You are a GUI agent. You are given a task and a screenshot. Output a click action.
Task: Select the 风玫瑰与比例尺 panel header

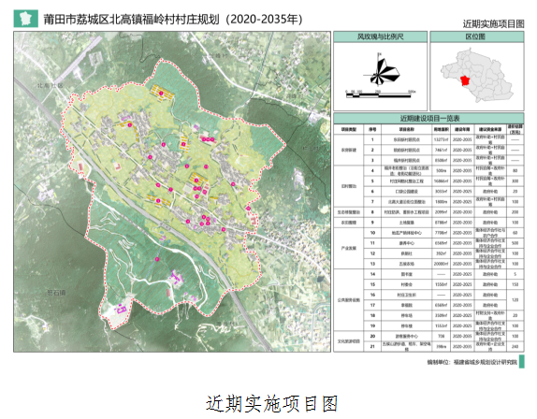pyautogui.click(x=380, y=36)
